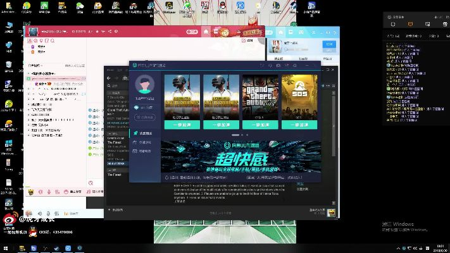Open the Windows Start button

[x=6, y=249]
